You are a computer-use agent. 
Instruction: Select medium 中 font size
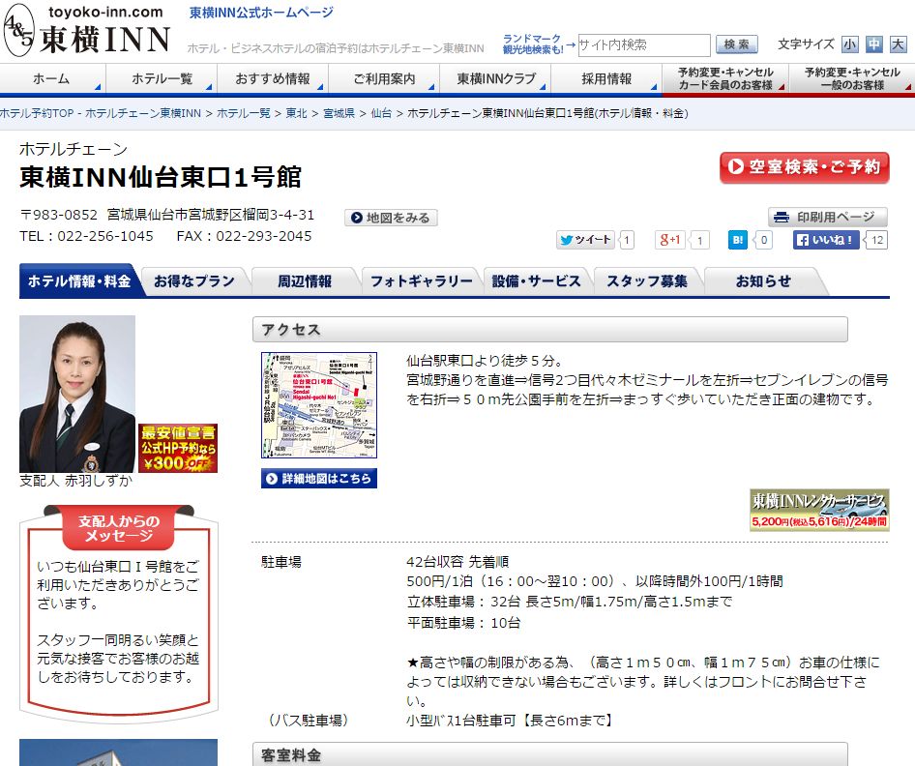tap(873, 44)
